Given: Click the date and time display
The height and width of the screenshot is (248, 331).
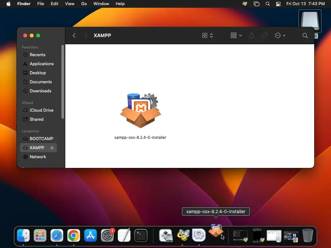Looking at the screenshot, I should click(x=305, y=4).
